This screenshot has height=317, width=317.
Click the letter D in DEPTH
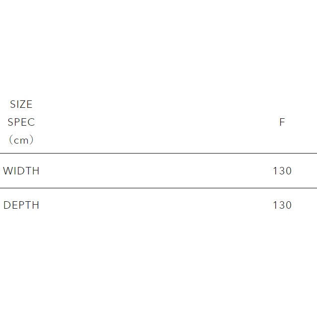(x=7, y=205)
